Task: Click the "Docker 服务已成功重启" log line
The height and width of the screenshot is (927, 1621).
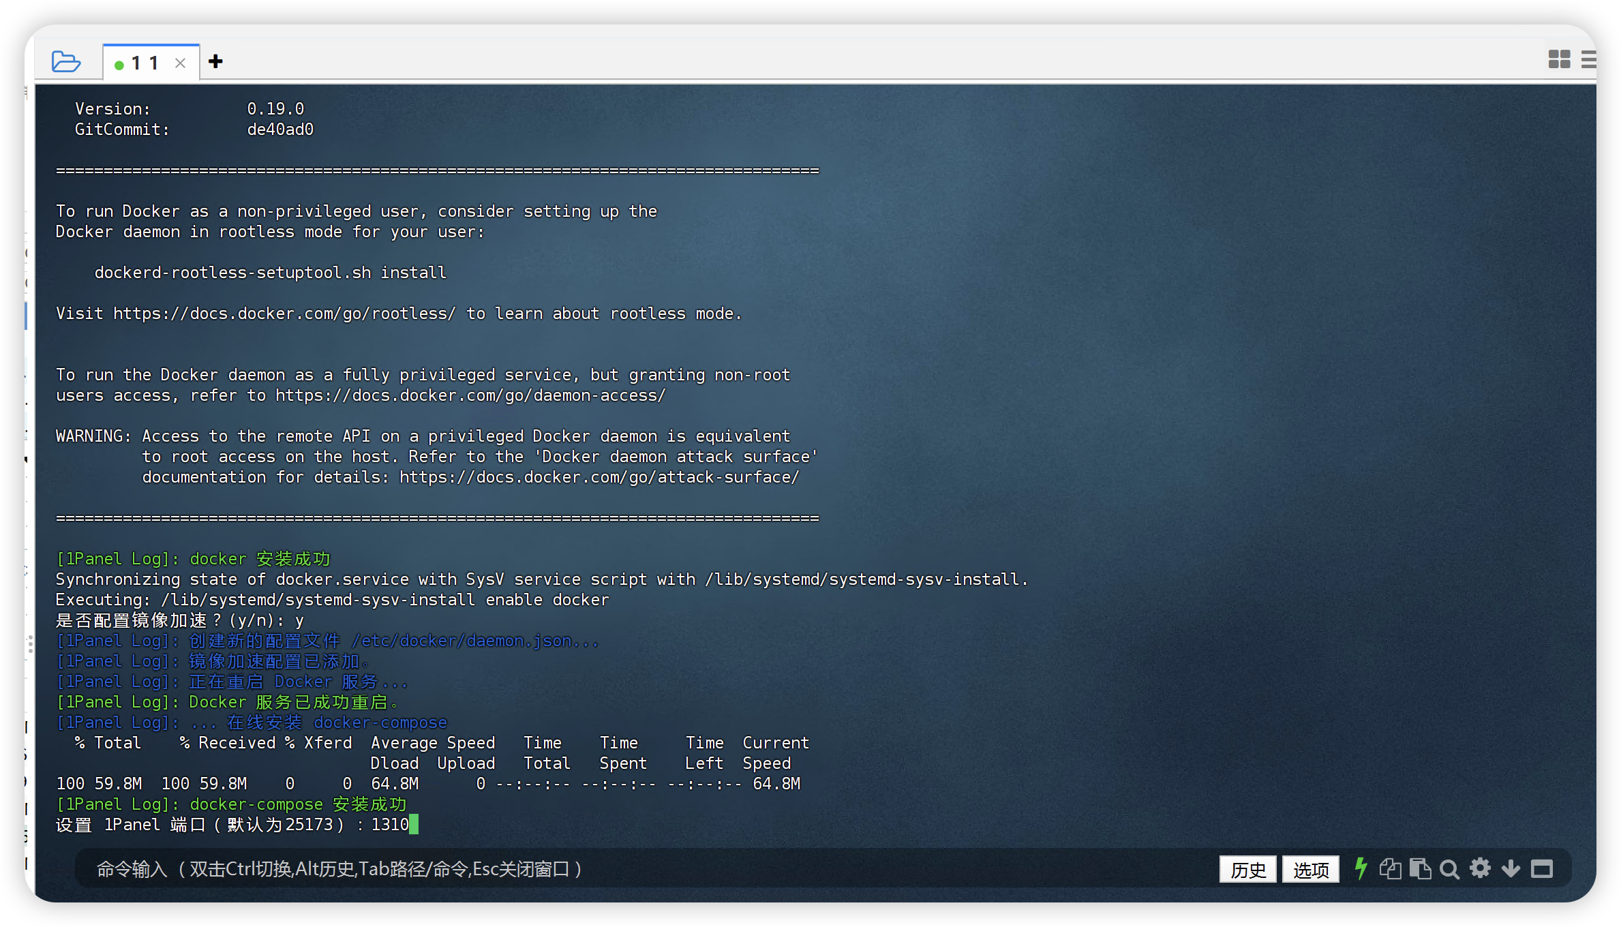Action: pos(227,702)
